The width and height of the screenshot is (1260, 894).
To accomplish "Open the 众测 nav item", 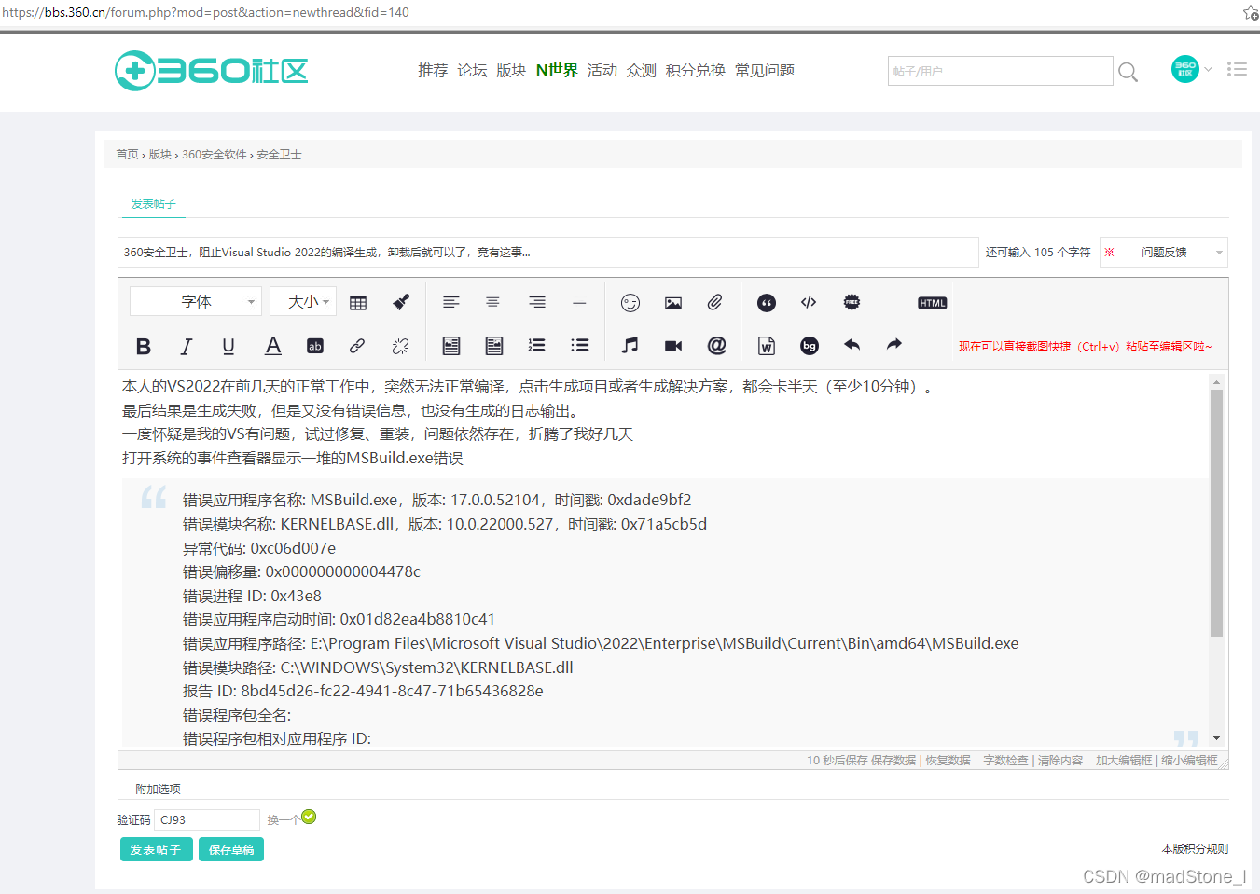I will (x=642, y=70).
